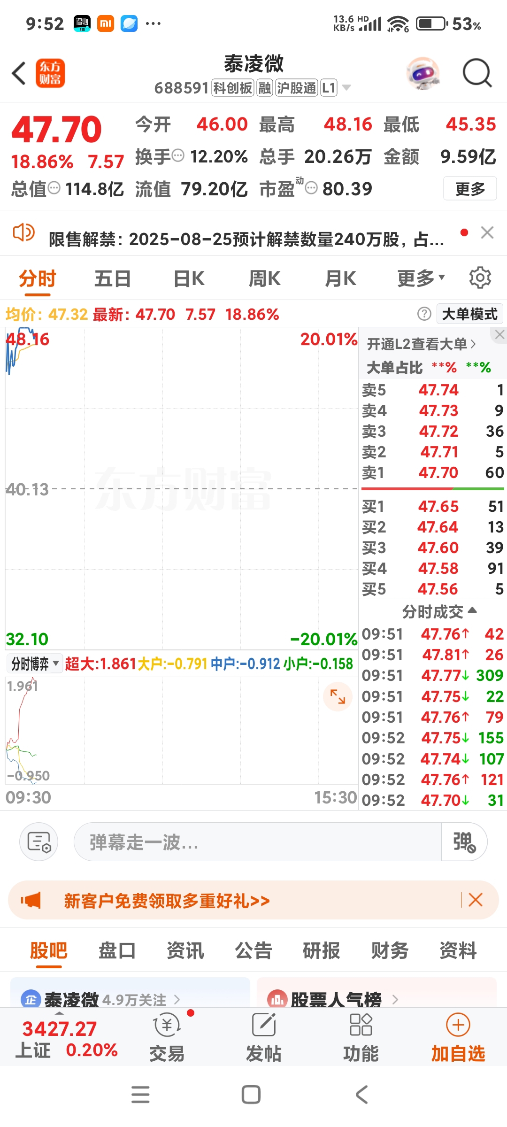
Task: Tap the promo megaphone icon
Action: click(31, 900)
